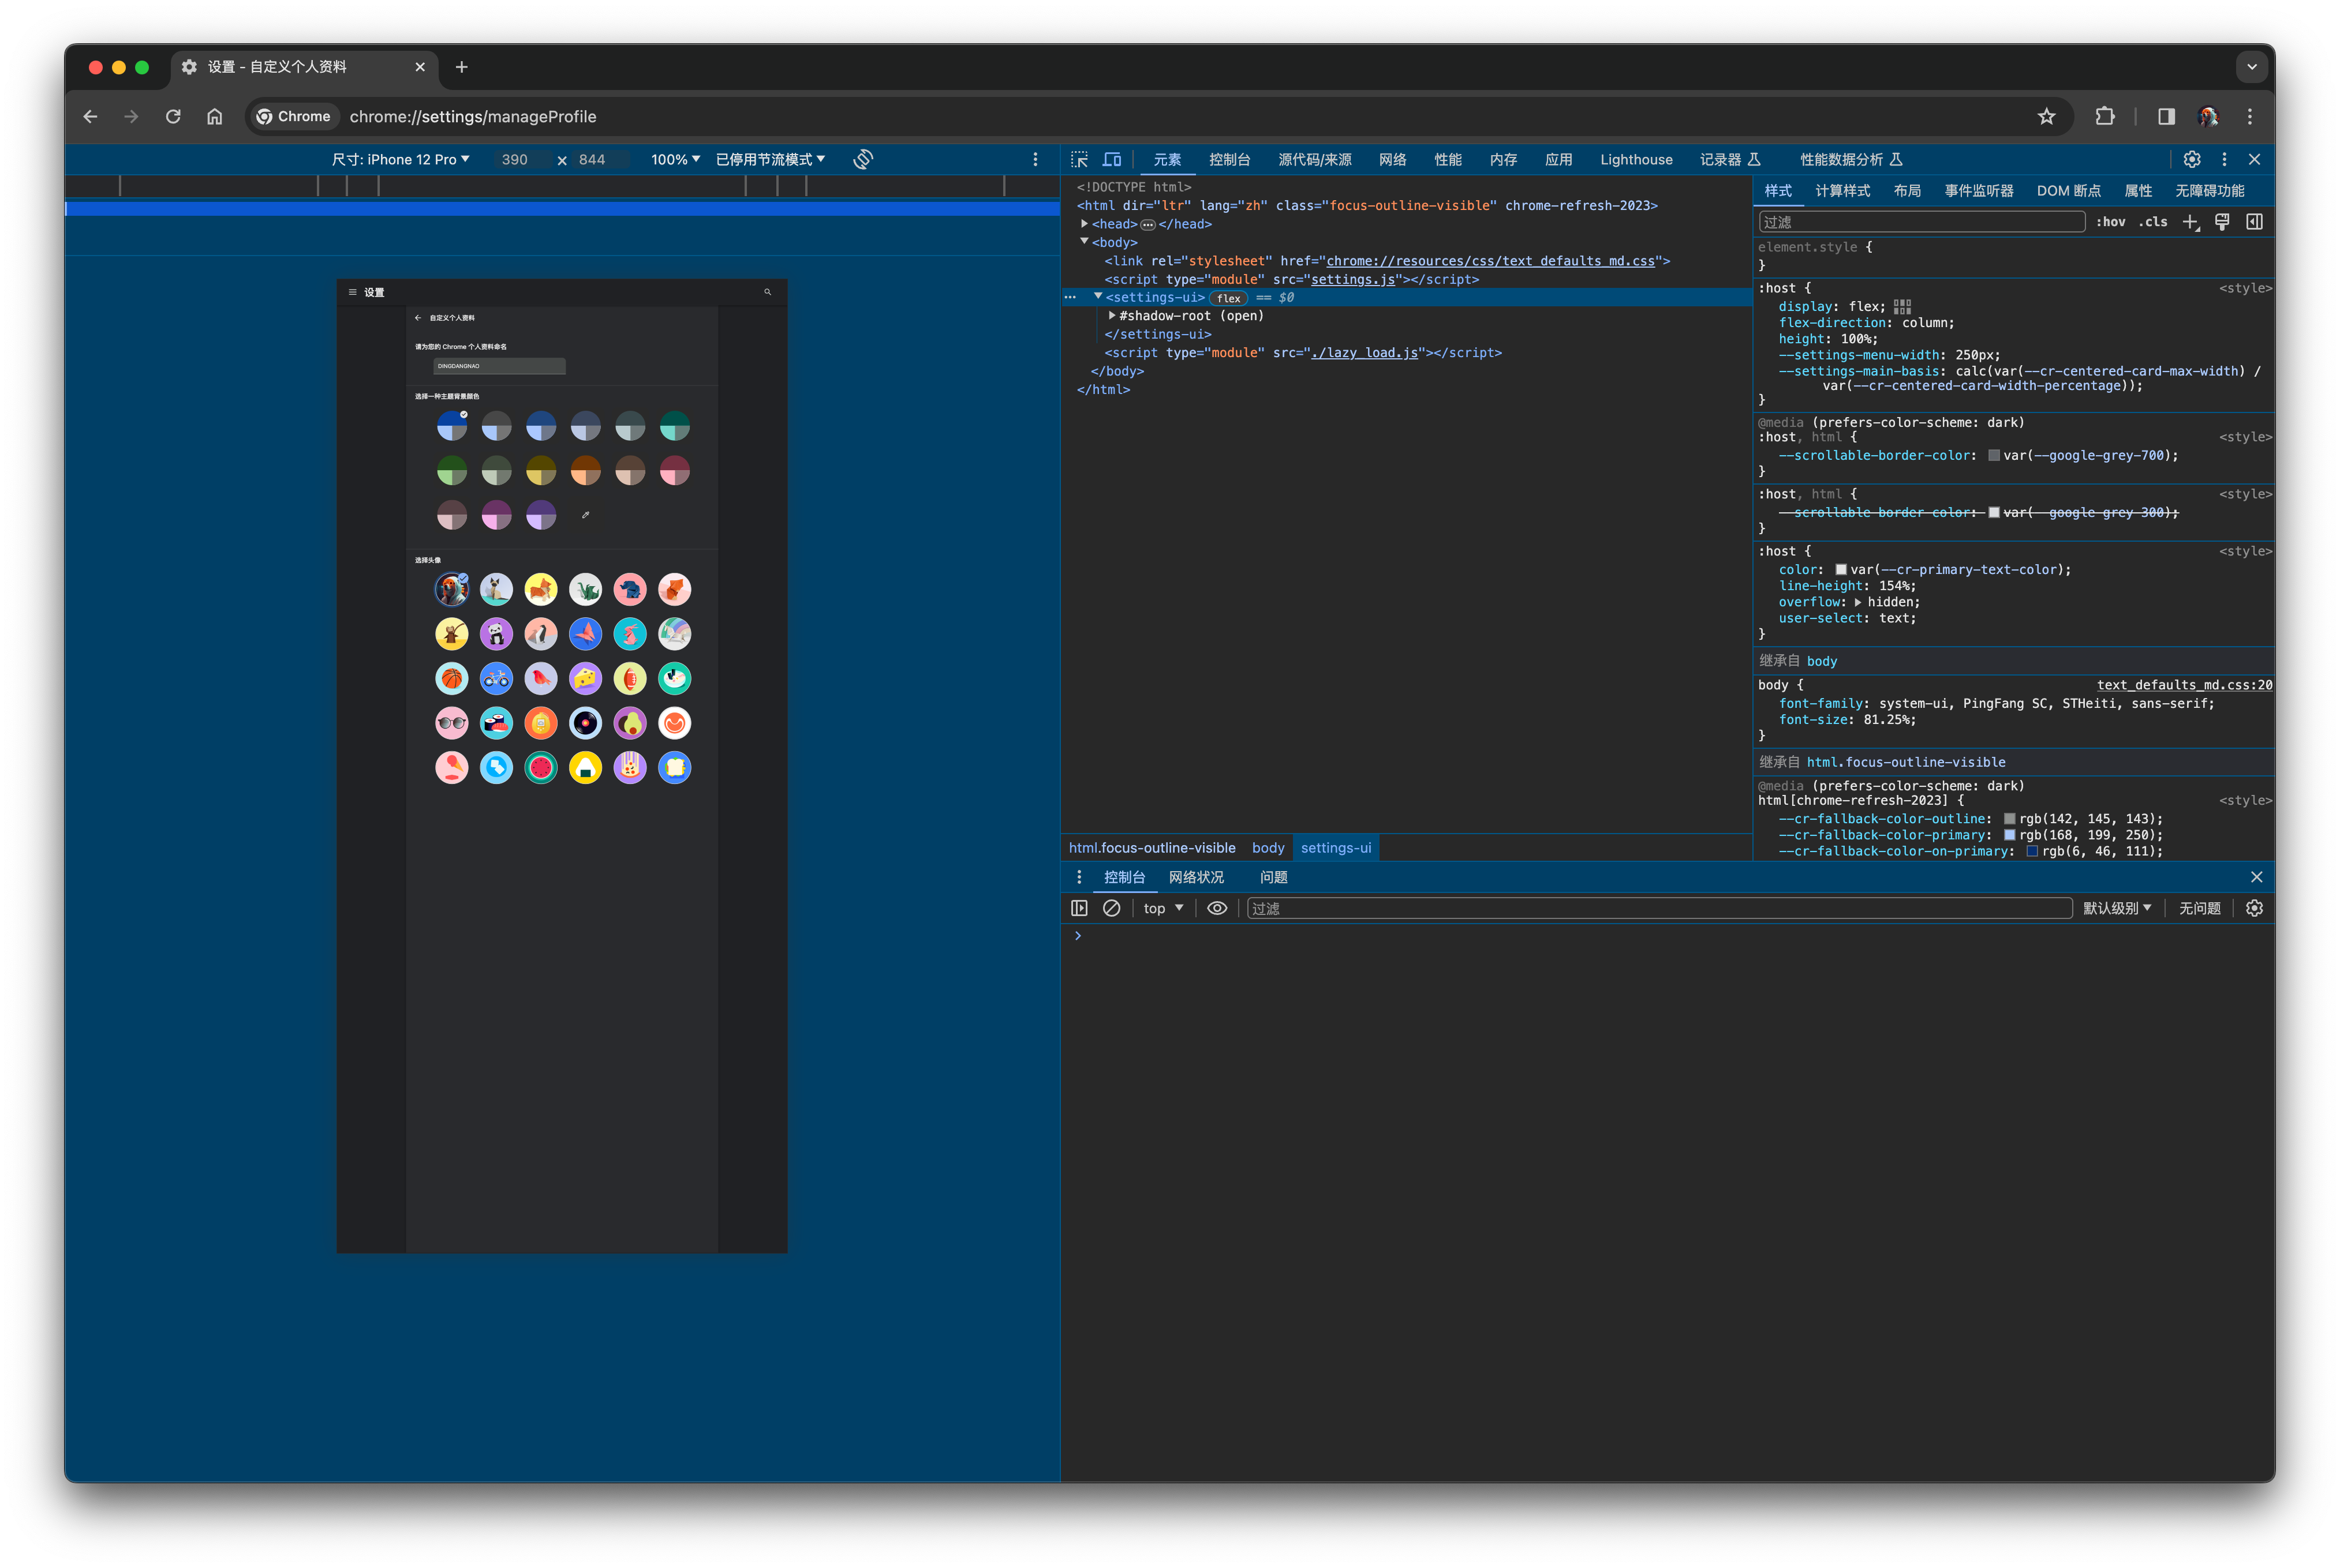Toggle the device toolbar icon
Viewport: 2340px width, 1568px height.
(1112, 160)
